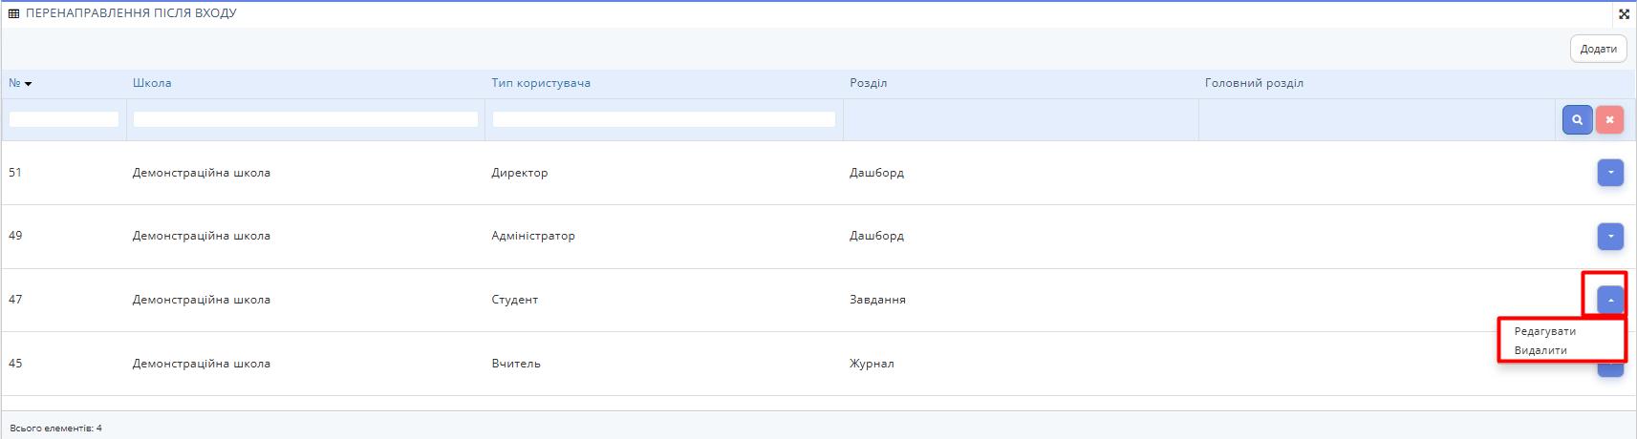
Task: Click the Розділ column header
Action: click(x=868, y=83)
